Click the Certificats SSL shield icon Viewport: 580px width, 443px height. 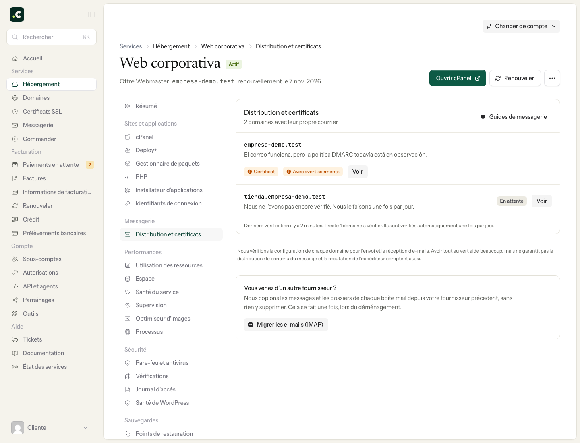tap(15, 112)
